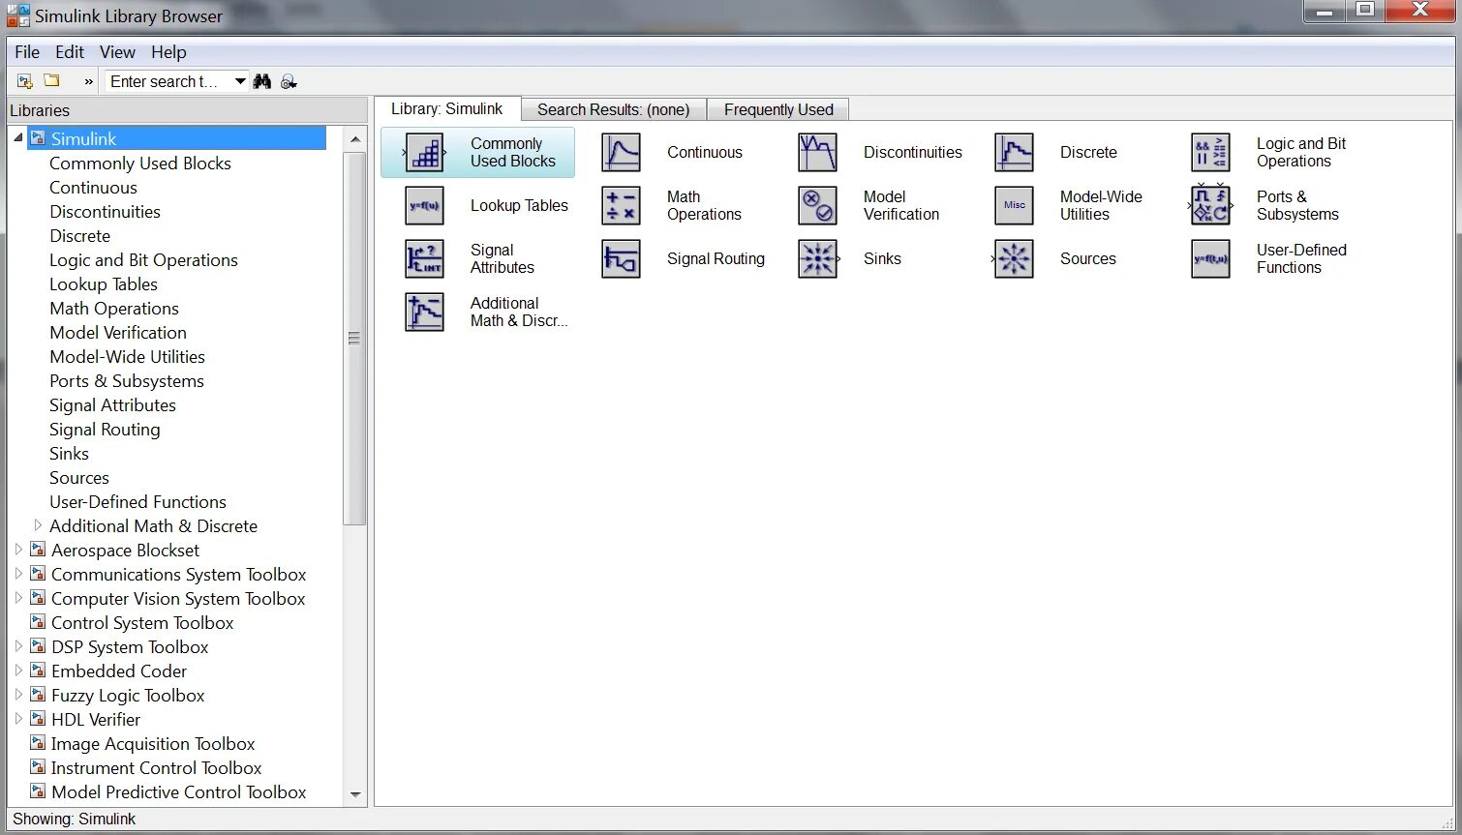This screenshot has width=1462, height=835.
Task: Click the Simulink root library icon
Action: 38,138
